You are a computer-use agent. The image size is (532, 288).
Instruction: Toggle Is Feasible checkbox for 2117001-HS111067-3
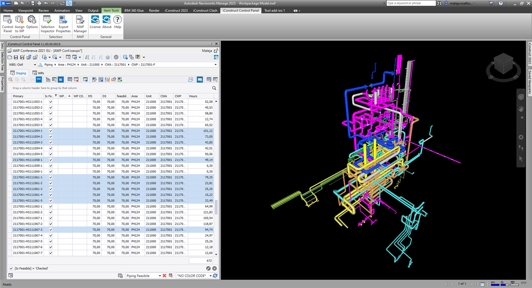tap(51, 229)
